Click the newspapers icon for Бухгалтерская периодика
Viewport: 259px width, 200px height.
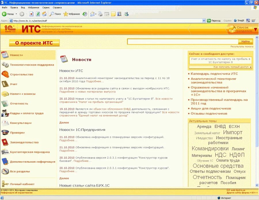coord(5,152)
